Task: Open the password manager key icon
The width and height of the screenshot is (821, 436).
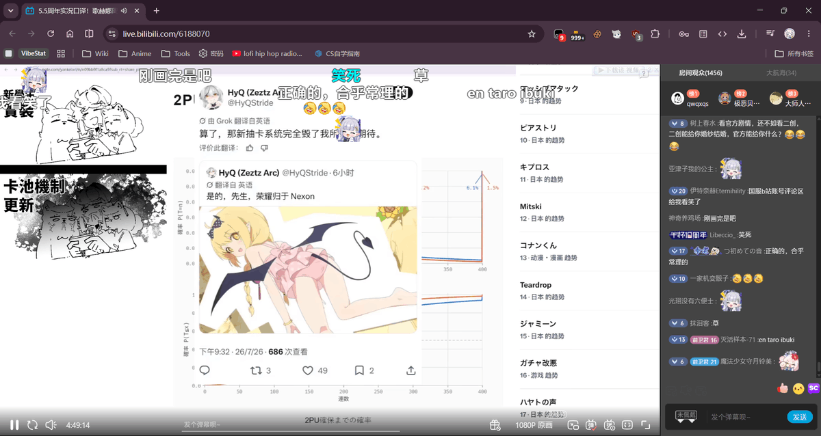Action: coord(683,33)
